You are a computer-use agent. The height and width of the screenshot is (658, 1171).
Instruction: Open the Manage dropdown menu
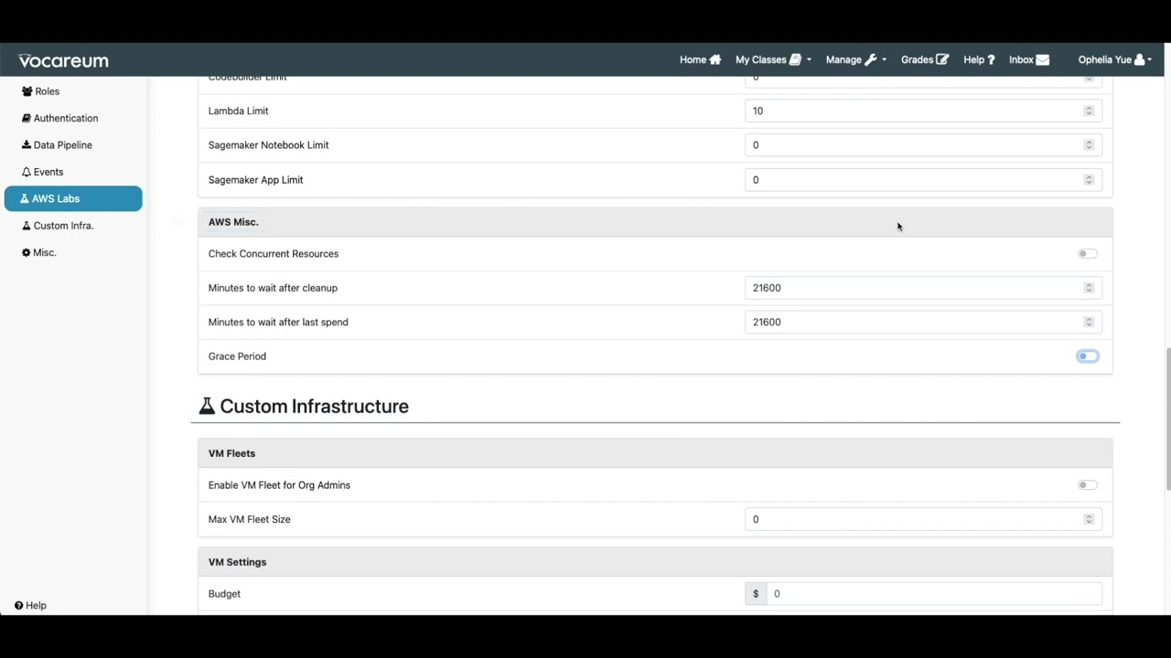point(855,60)
